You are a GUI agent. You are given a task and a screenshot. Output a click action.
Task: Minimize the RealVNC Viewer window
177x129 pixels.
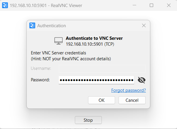pyautogui.click(x=134, y=5)
